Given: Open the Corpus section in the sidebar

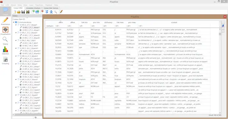Looking at the screenshot, I should [x=5, y=11].
